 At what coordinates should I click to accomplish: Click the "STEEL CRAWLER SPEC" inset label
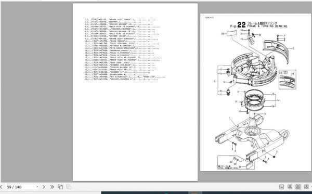tap(228, 169)
